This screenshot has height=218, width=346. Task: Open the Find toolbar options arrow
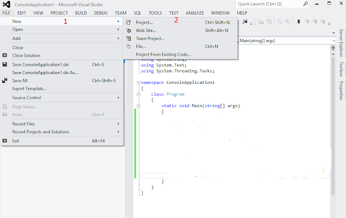(x=251, y=24)
